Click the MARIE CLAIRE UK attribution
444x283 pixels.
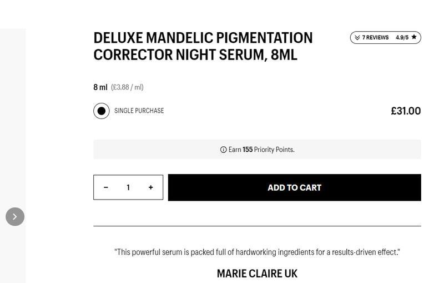257,274
